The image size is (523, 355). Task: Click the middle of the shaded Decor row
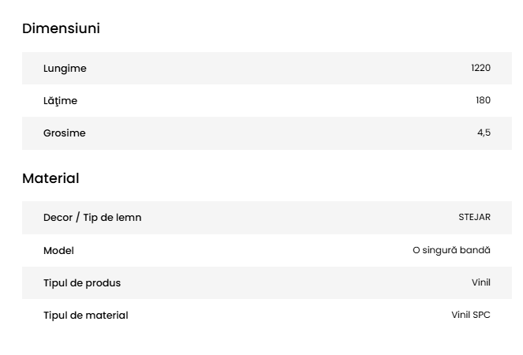(267, 218)
